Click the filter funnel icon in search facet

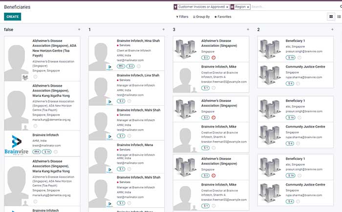[175, 7]
